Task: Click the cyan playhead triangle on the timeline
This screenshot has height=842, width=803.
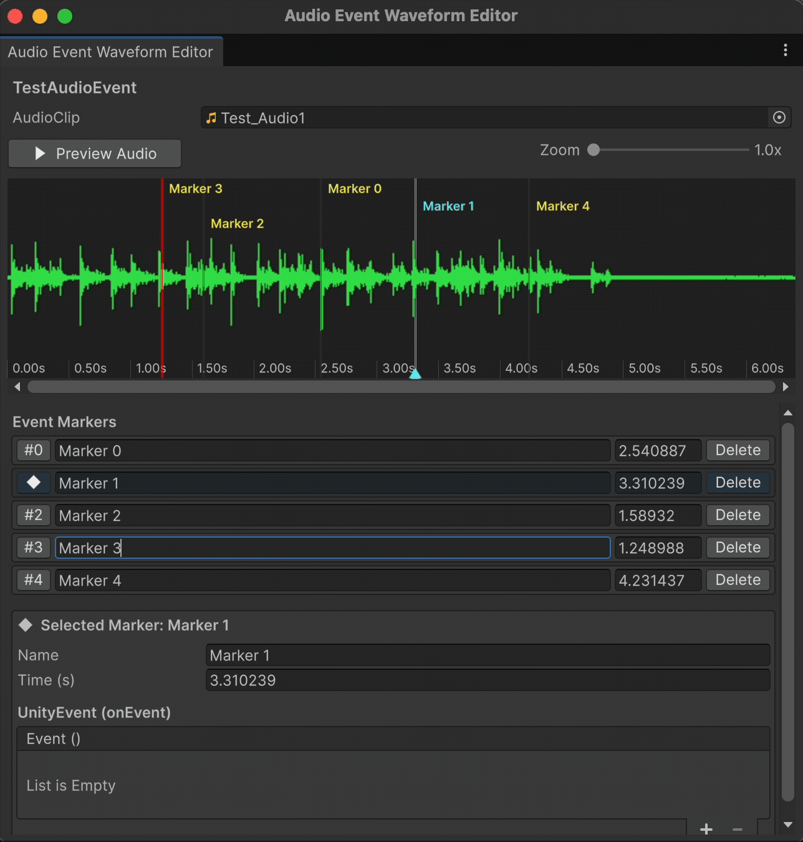Action: tap(415, 374)
